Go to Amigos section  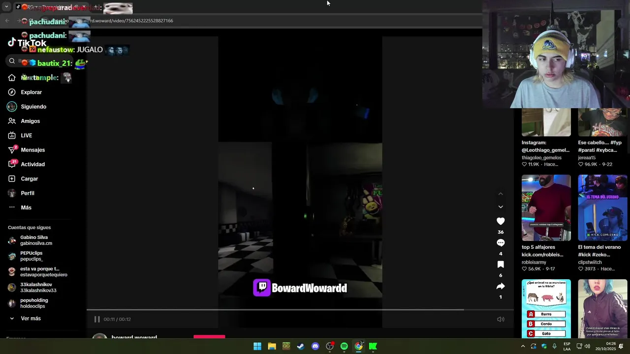[x=30, y=121]
